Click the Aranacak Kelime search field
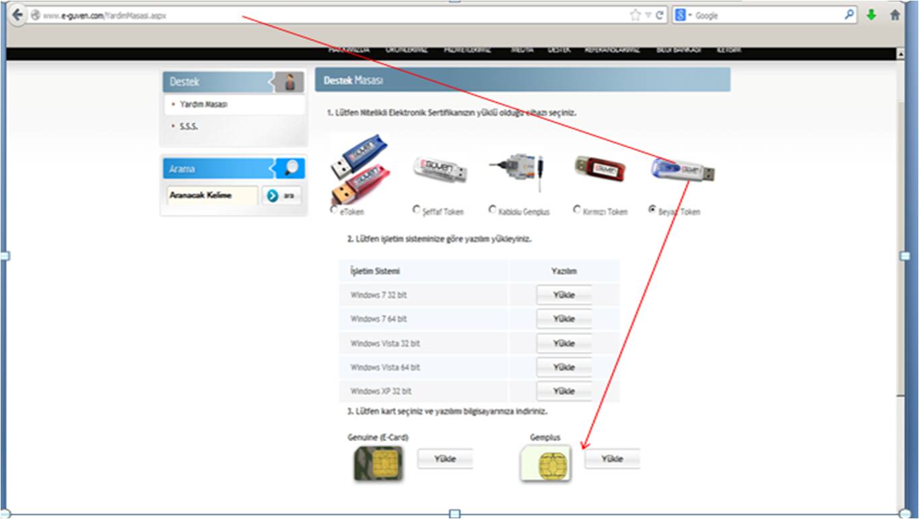The image size is (919, 519). pyautogui.click(x=212, y=195)
